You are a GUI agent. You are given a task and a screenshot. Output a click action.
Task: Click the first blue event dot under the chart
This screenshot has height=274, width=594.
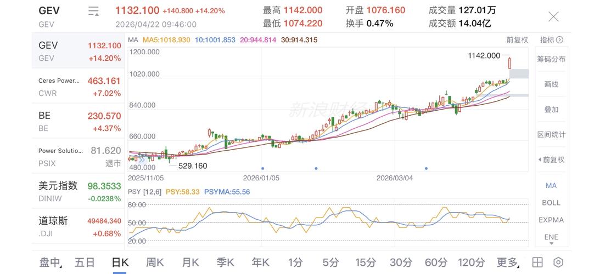coord(262,168)
